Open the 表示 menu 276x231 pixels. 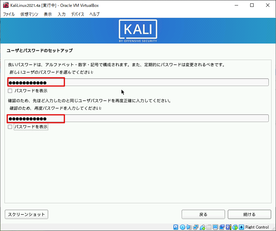[48, 14]
